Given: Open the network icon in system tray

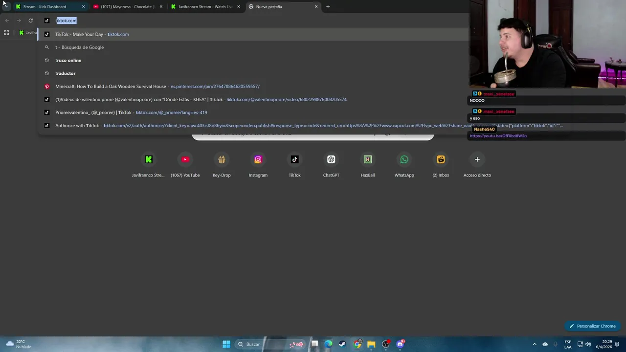Looking at the screenshot, I should click(581, 344).
